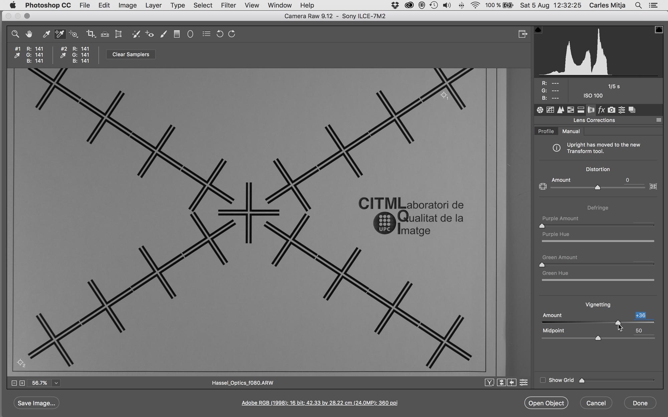Open the Filter menu

228,5
